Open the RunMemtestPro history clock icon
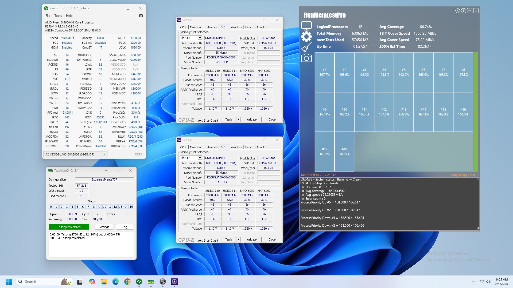513x288 pixels. (x=457, y=11)
